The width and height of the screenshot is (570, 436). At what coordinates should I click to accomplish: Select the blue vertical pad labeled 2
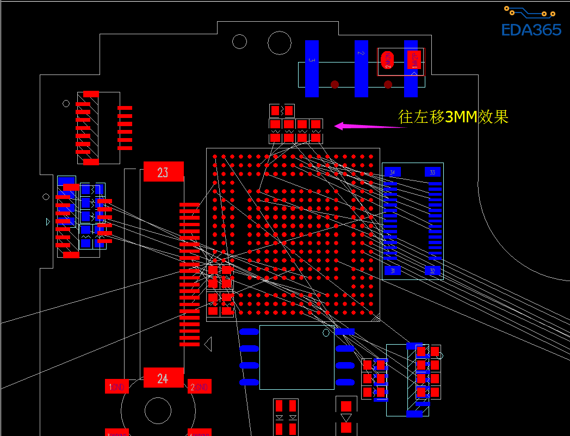coord(361,68)
